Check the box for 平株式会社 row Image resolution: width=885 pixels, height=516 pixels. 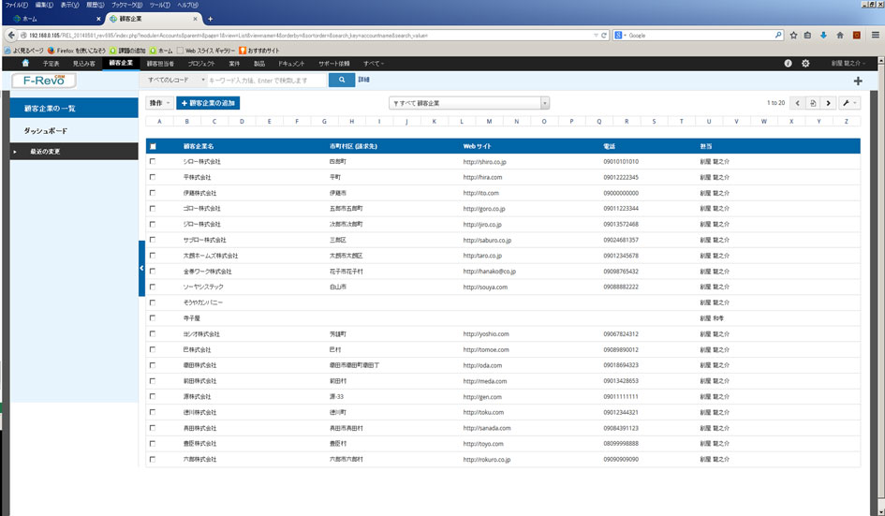click(153, 177)
